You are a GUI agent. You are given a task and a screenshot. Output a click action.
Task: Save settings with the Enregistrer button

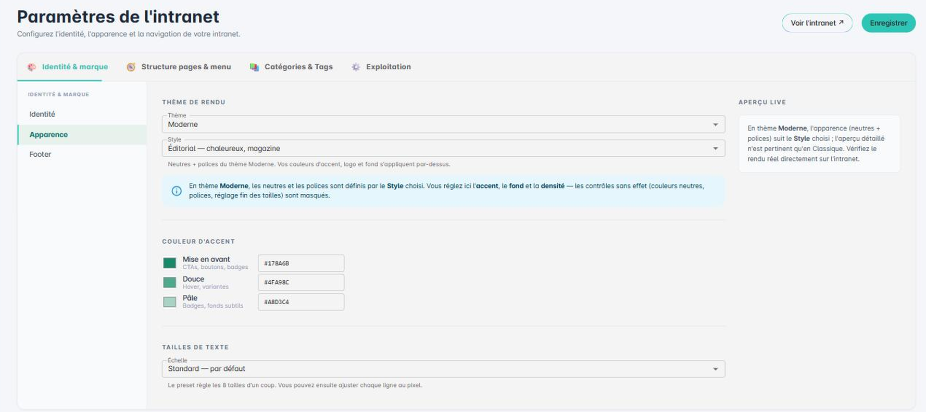pyautogui.click(x=889, y=23)
